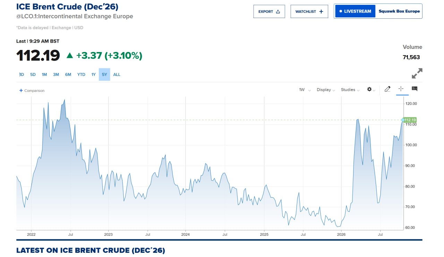The height and width of the screenshot is (257, 444).
Task: Select the 5Y range tab
Action: point(104,75)
